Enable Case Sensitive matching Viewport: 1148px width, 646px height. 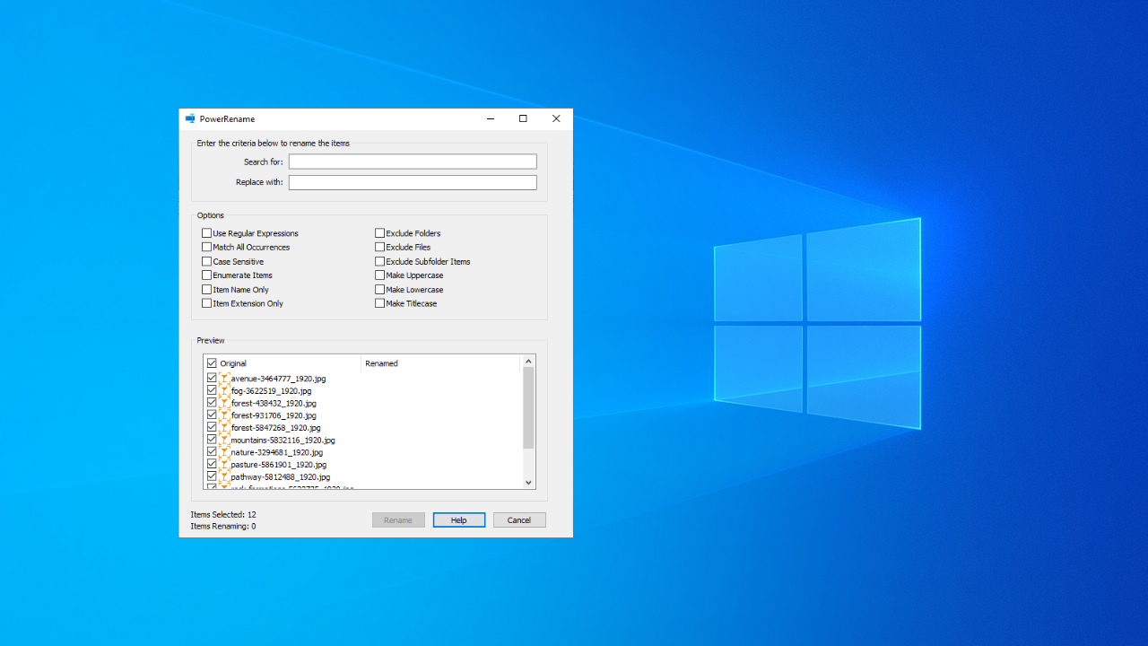pos(206,261)
